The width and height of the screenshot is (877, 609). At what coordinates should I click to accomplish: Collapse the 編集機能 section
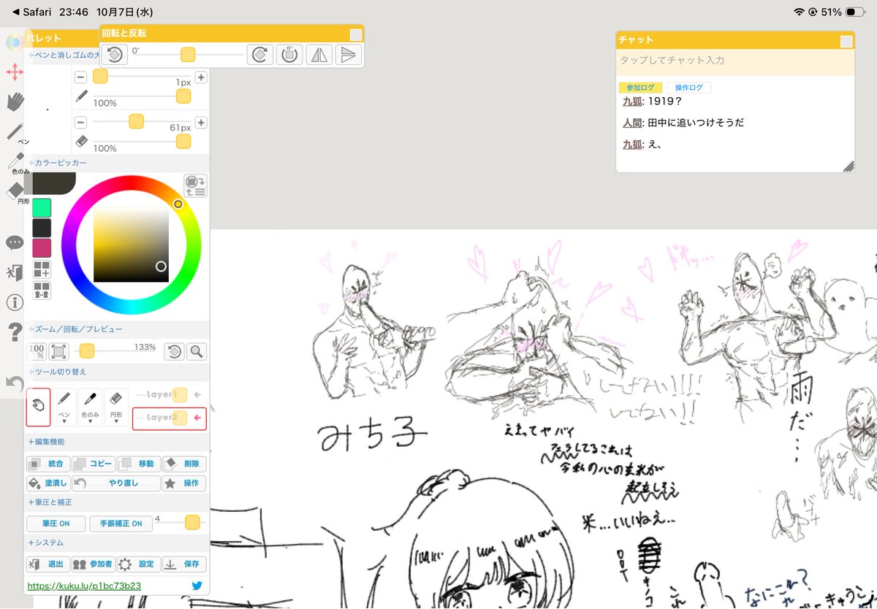coord(47,442)
